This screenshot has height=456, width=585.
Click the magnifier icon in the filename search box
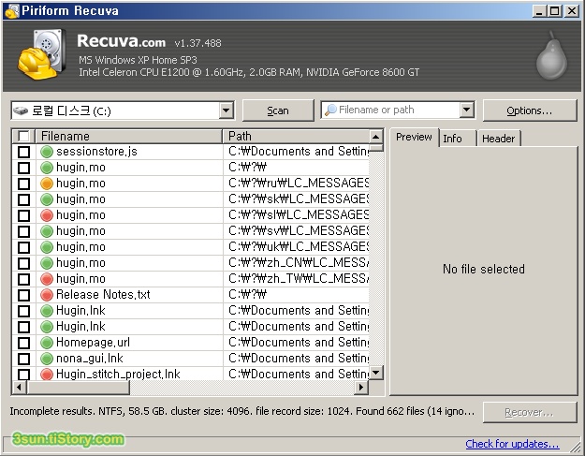click(330, 110)
